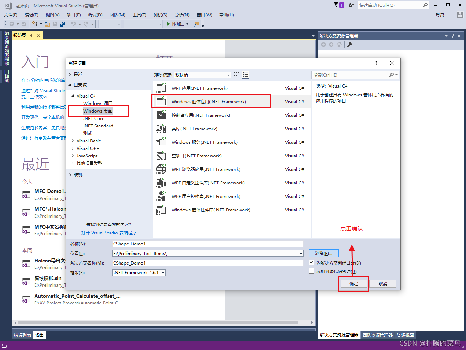This screenshot has width=466, height=350.
Task: Select WPF 用户控件库 template
Action: (x=232, y=196)
